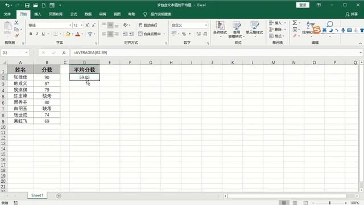364x205 pixels.
Task: Click Merge and Center (合并后居中)
Action: (150, 34)
